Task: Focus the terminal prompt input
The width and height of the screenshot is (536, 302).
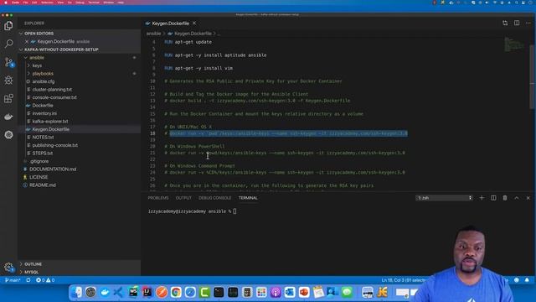Action: click(x=234, y=211)
